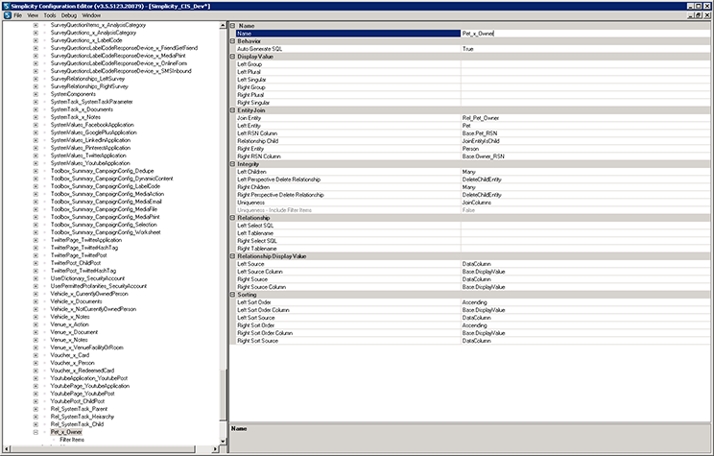Image resolution: width=714 pixels, height=456 pixels.
Task: Select Left Perspective Delete Relationship row
Action: [471, 180]
